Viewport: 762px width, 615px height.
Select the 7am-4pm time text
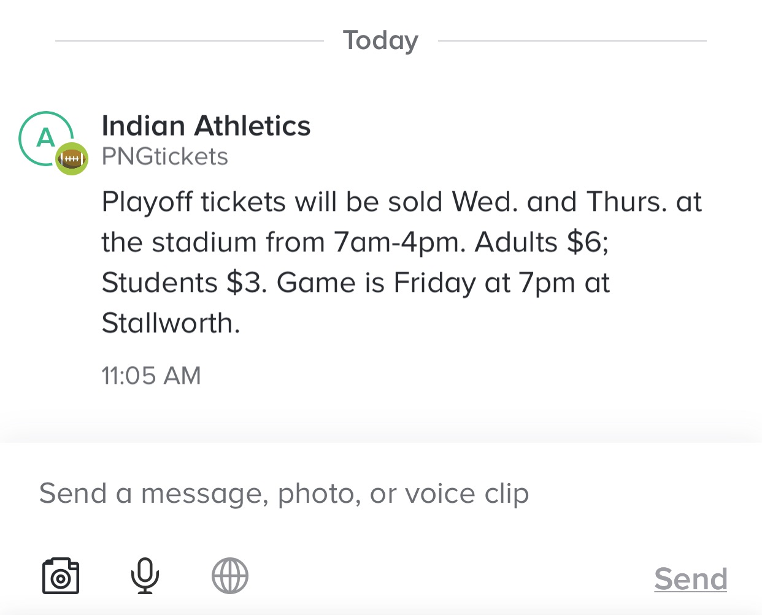tap(400, 242)
